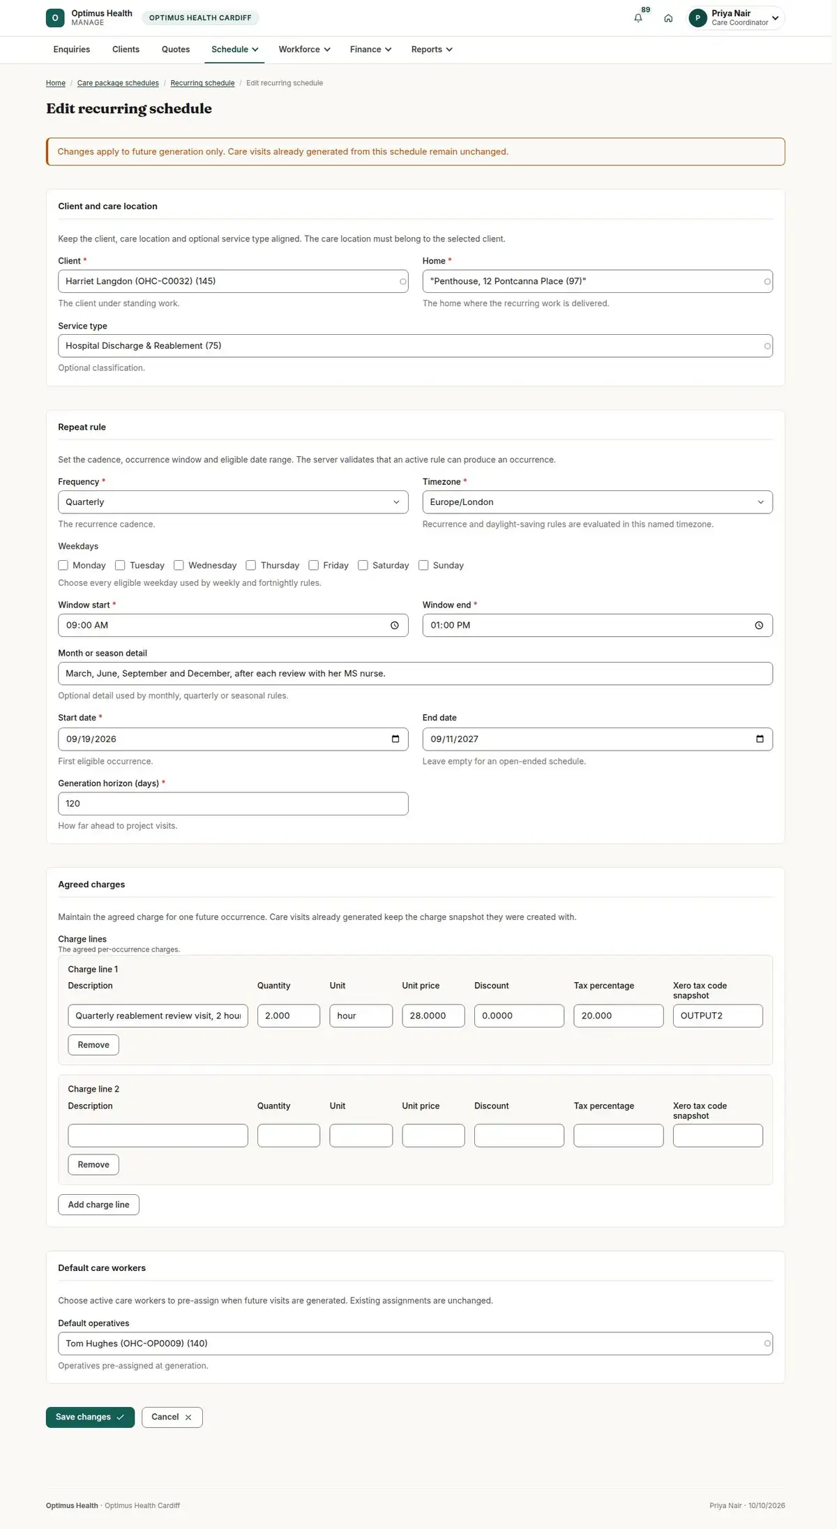Viewport: 837px width, 1529px height.
Task: Expand the Finance navigation menu
Action: (x=370, y=50)
